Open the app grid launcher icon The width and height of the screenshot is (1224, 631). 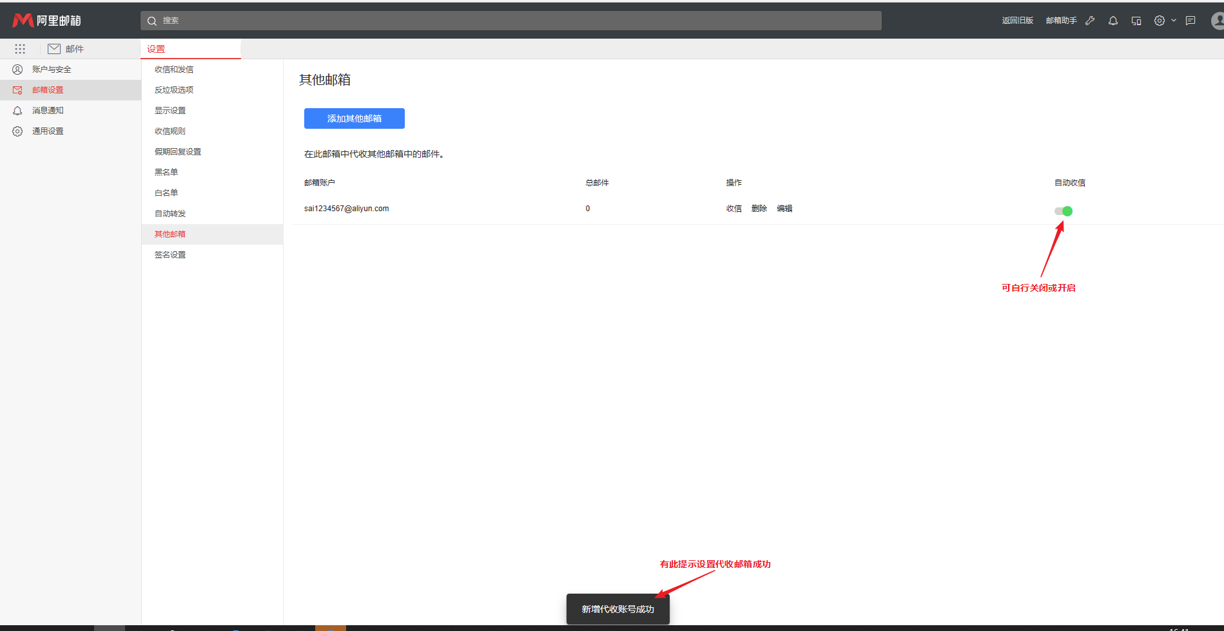click(x=20, y=49)
